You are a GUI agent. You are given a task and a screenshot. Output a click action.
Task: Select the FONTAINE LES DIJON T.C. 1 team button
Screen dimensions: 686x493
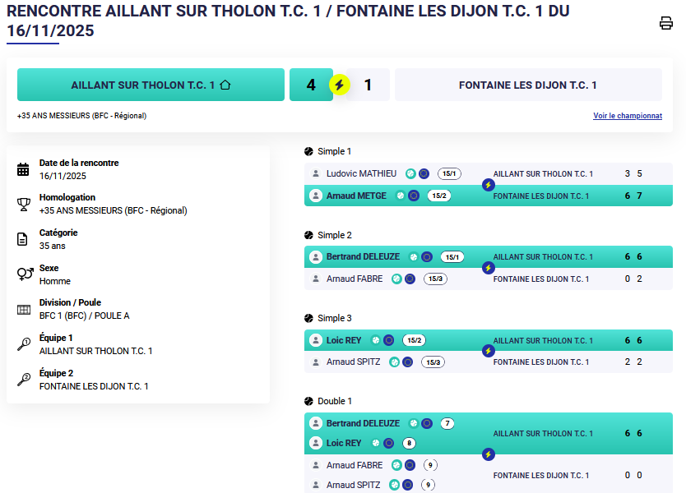527,85
